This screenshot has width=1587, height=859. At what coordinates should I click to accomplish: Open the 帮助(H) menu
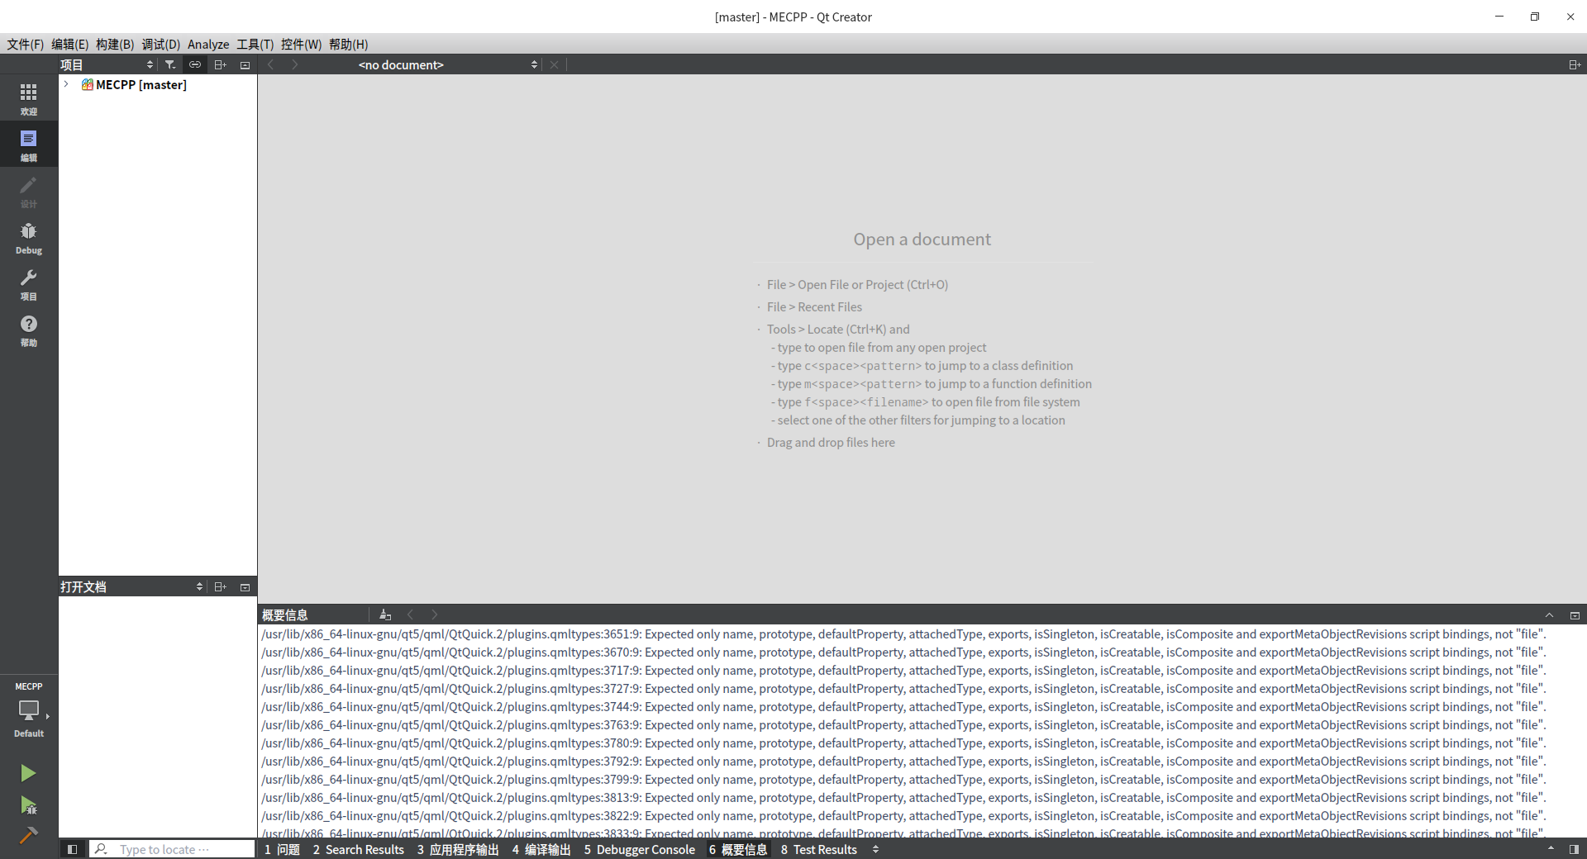tap(349, 44)
